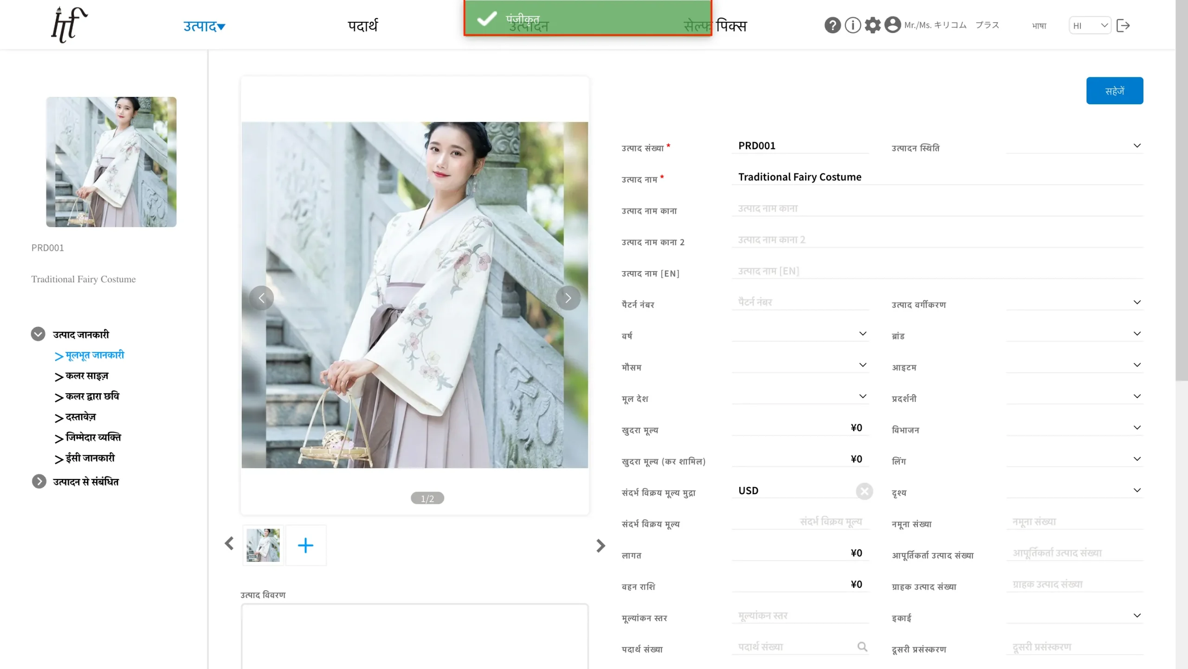This screenshot has width=1188, height=669.
Task: Click the ग्राहक उत्पाद संख्या input
Action: (x=1074, y=585)
